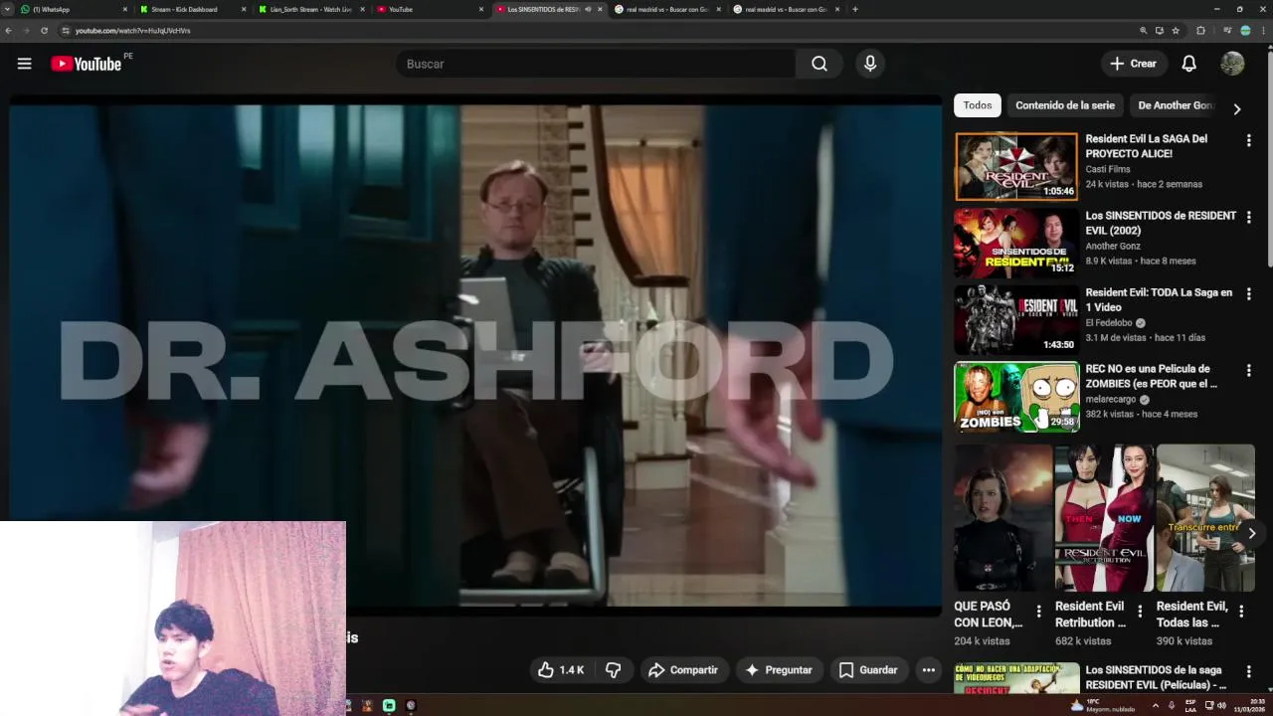Dislike the video with thumbs down

coord(614,670)
